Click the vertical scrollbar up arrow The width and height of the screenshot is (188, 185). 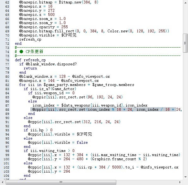(x=185, y=3)
